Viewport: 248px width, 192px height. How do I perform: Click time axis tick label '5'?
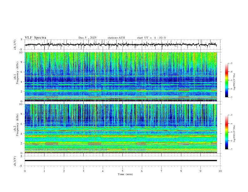click(122, 171)
